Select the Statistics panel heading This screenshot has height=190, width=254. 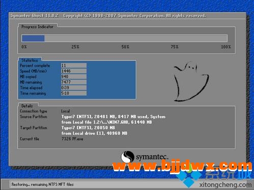pos(30,60)
